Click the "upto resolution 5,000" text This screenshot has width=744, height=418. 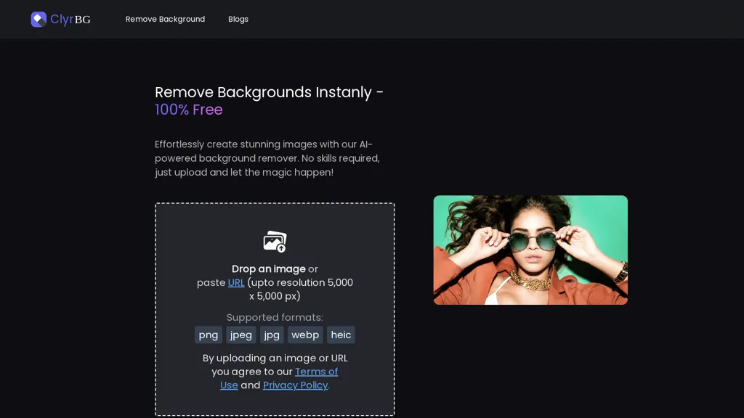tap(300, 282)
